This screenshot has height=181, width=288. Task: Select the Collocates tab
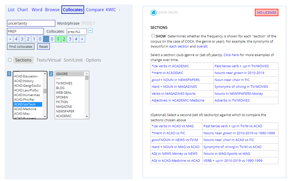click(73, 10)
